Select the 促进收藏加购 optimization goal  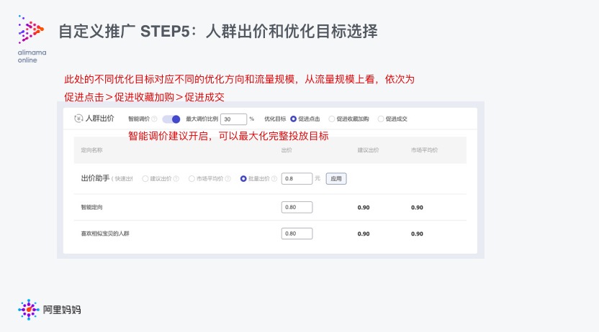[332, 119]
